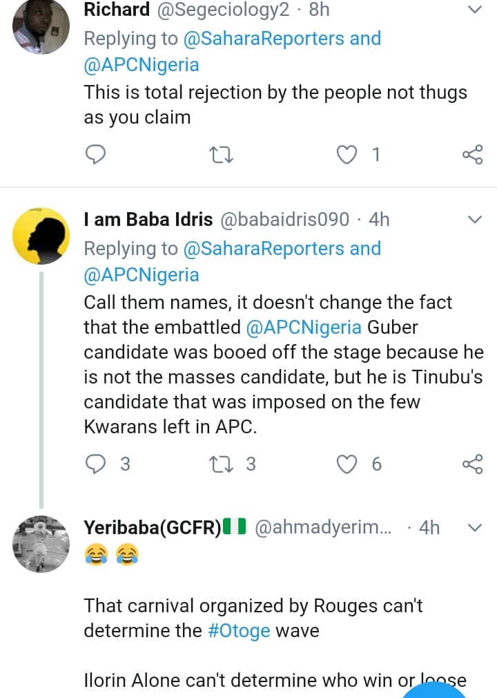This screenshot has height=698, width=497.
Task: Open more options on Baba Idris's tweet
Action: [476, 220]
